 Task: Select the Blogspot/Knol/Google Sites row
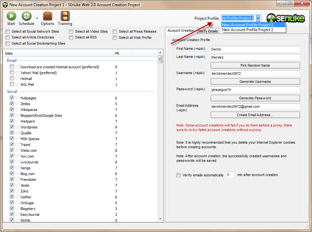80,116
